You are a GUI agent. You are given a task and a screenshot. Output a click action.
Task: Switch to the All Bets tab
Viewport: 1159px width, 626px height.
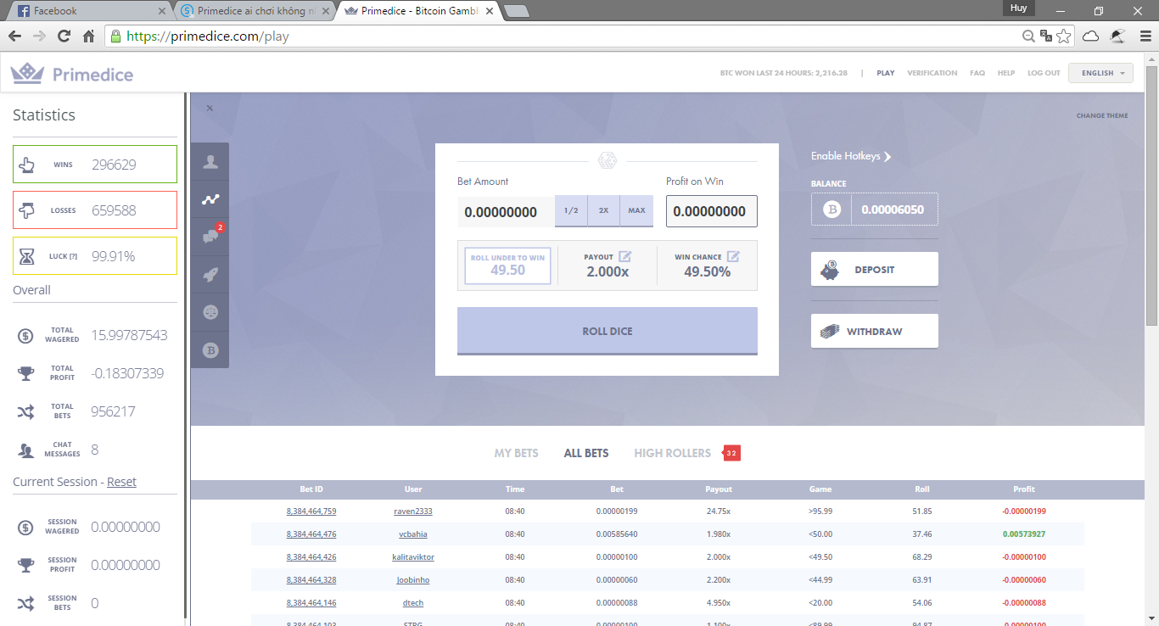click(x=586, y=453)
